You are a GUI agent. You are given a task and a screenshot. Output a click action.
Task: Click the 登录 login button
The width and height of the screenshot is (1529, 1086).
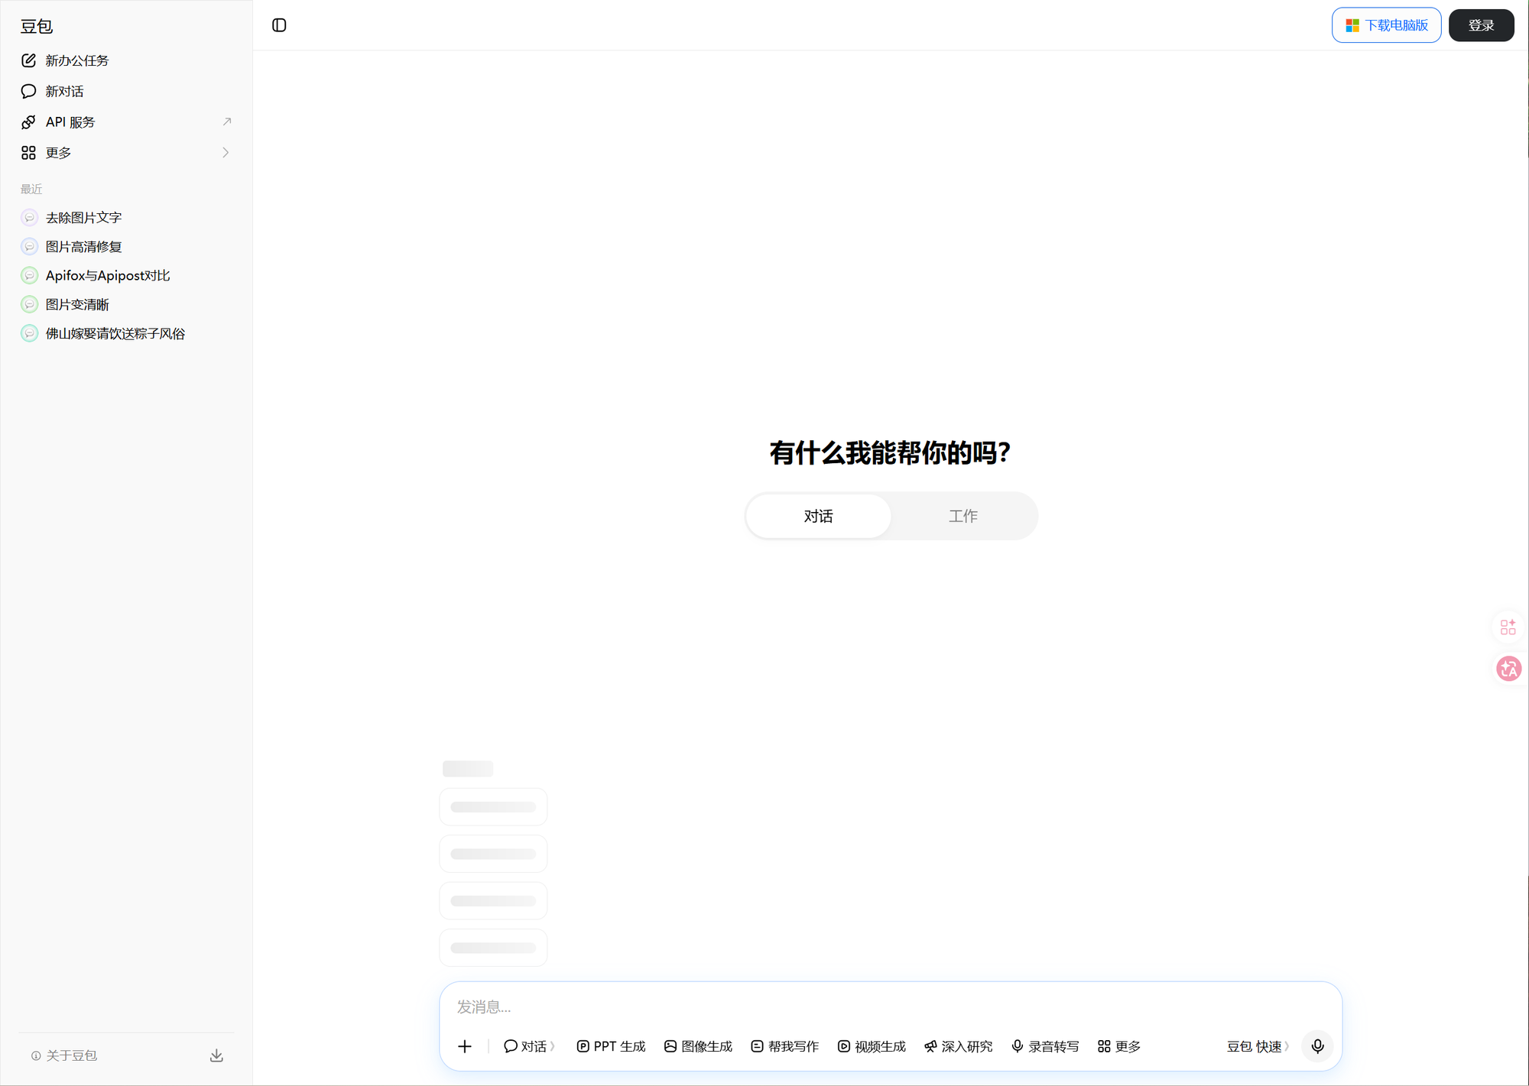pos(1481,25)
